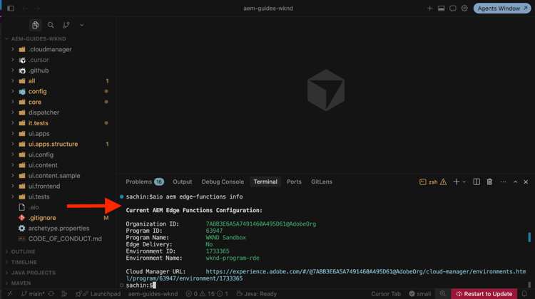Open the Source Control view icon
This screenshot has width=535, height=299.
[66, 25]
